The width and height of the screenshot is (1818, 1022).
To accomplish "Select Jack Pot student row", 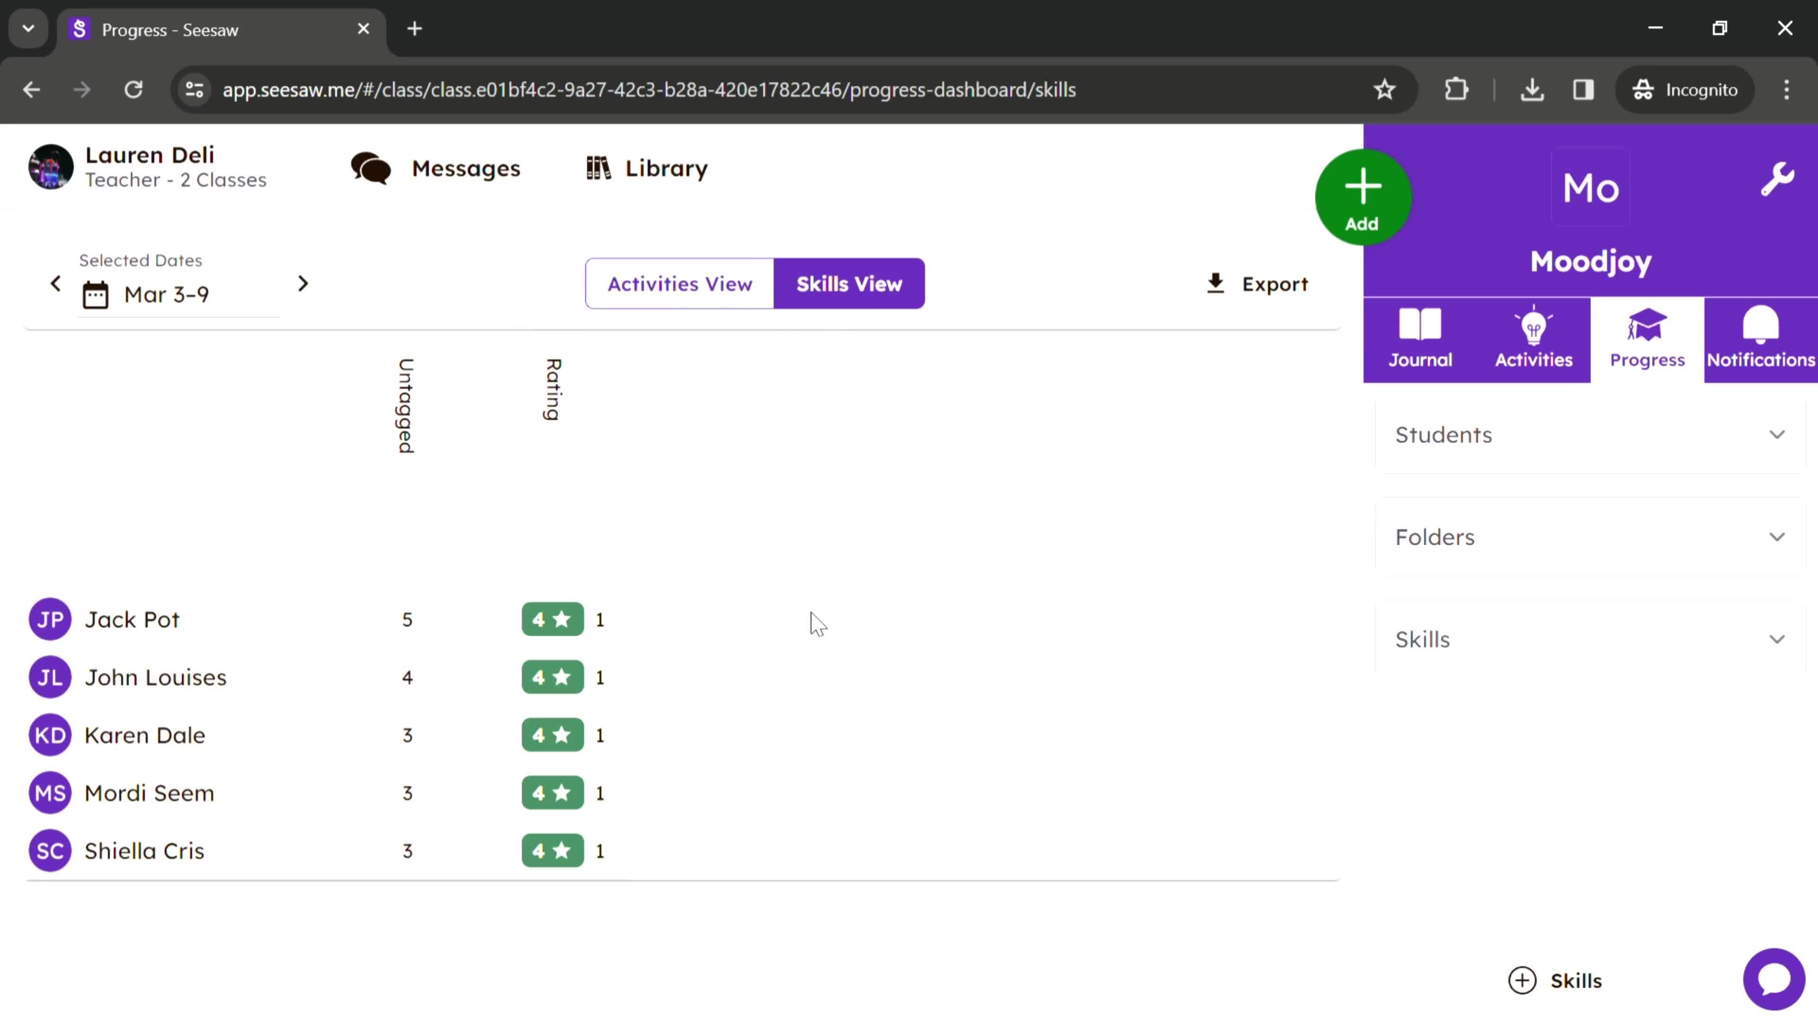I will [131, 619].
